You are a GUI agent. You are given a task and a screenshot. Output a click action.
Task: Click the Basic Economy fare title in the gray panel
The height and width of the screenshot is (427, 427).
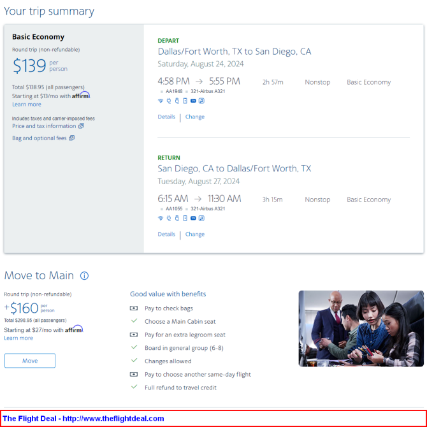point(38,37)
